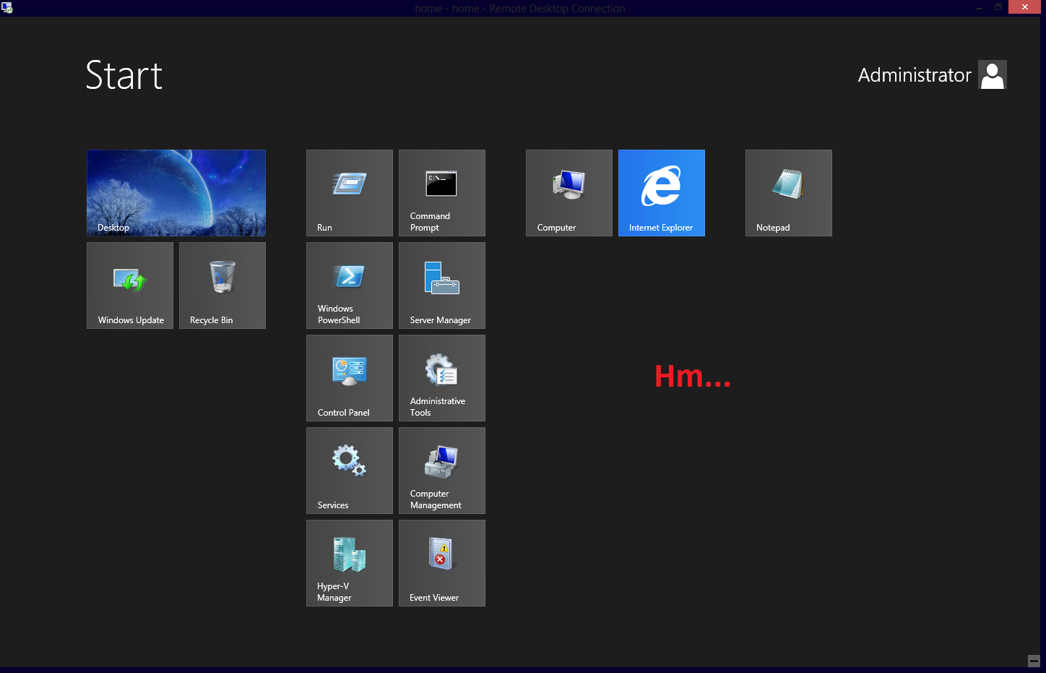Restore down the Remote Desktop window
Image resolution: width=1046 pixels, height=673 pixels.
[998, 7]
